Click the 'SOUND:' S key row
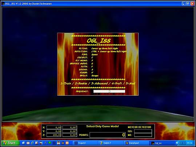Screen dimensions: 196x147 click(86, 70)
